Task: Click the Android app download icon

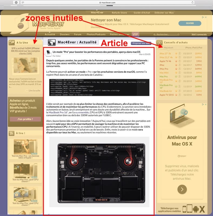Action: pos(195,209)
